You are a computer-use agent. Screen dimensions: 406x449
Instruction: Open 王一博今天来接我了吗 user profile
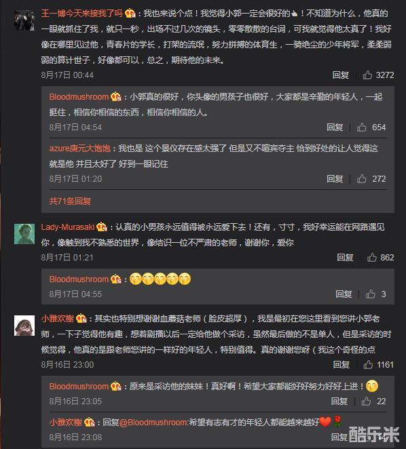(x=81, y=13)
